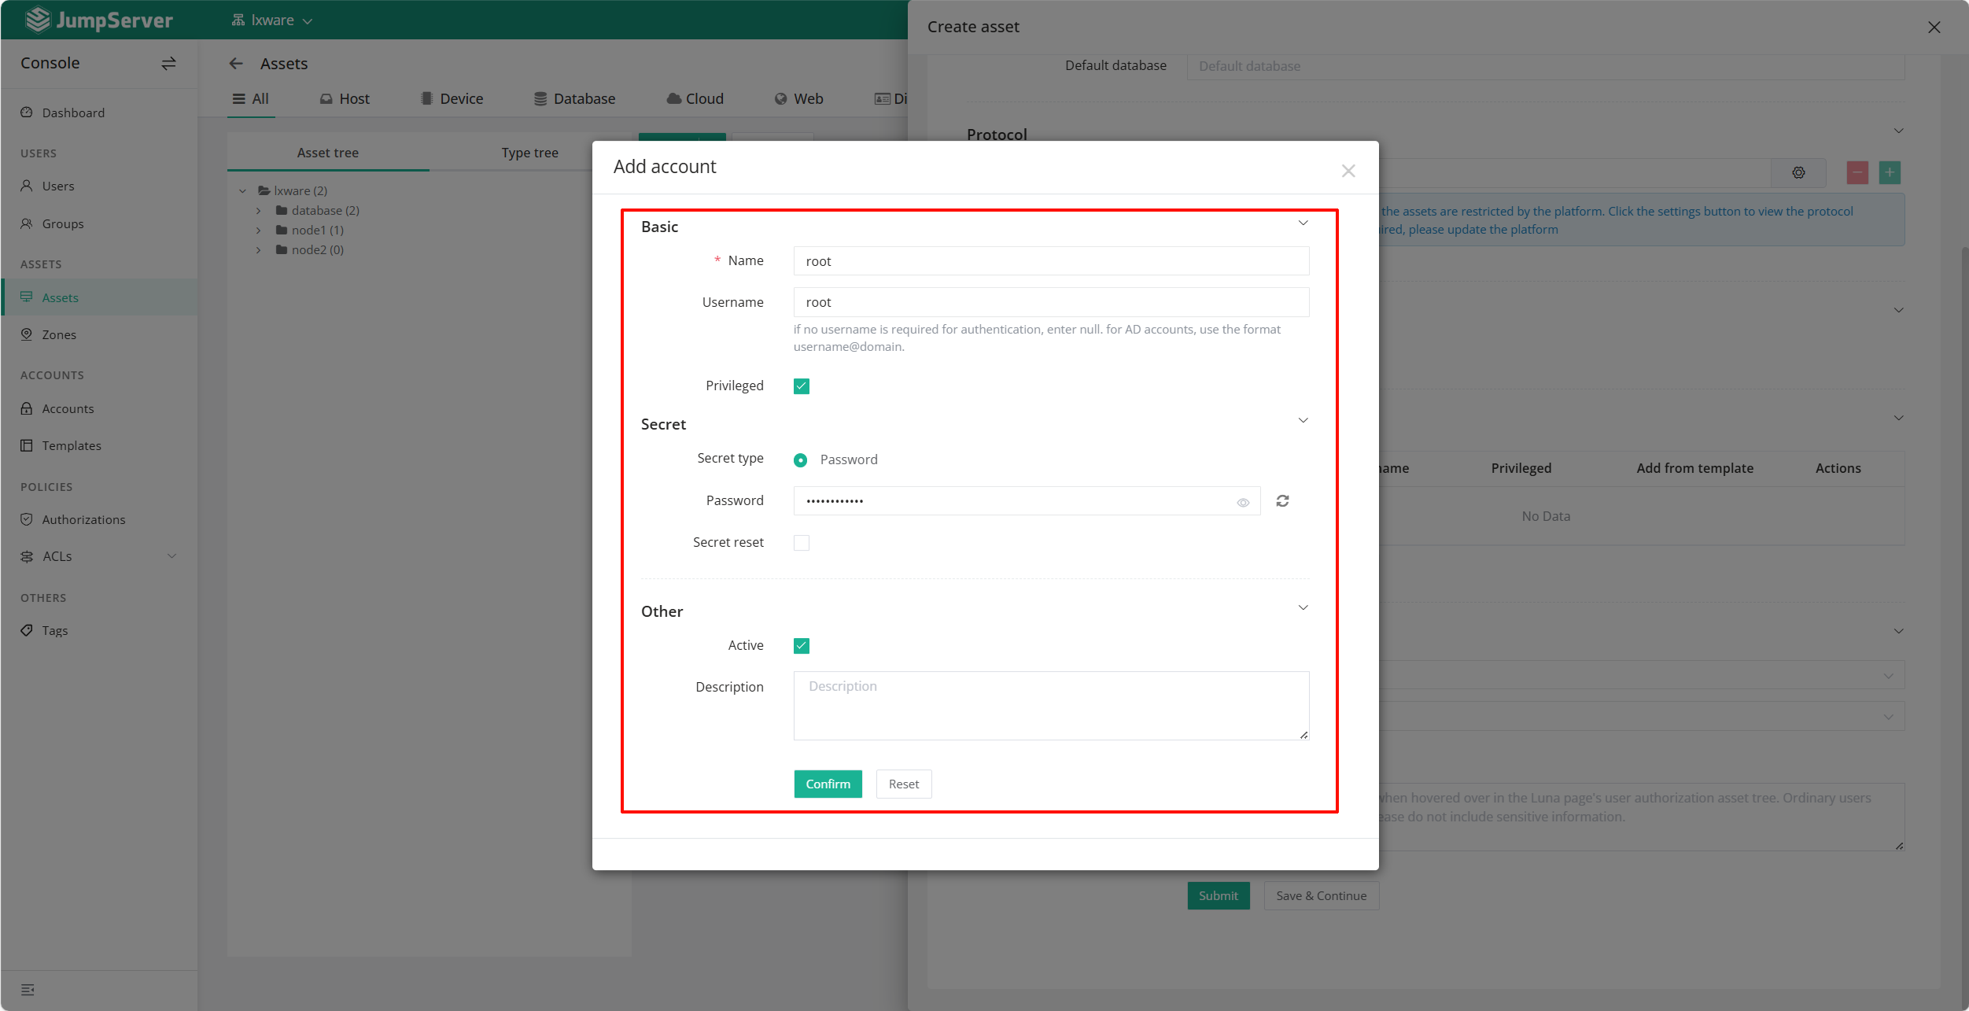This screenshot has width=1969, height=1011.
Task: Switch to the Type tree tab
Action: click(529, 152)
